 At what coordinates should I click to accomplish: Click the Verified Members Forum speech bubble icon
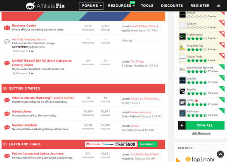click(x=7, y=42)
